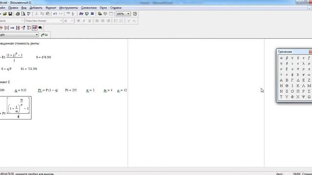Open the Формат menu
This screenshot has height=175, width=312.
[51, 8]
